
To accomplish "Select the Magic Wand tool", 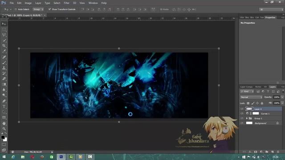I will point(4,40).
